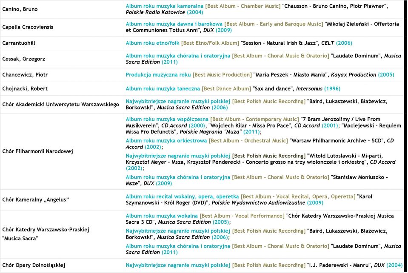The width and height of the screenshot is (408, 273).
Task: Click year (2009) after Msze DUX
Action: (164, 184)
